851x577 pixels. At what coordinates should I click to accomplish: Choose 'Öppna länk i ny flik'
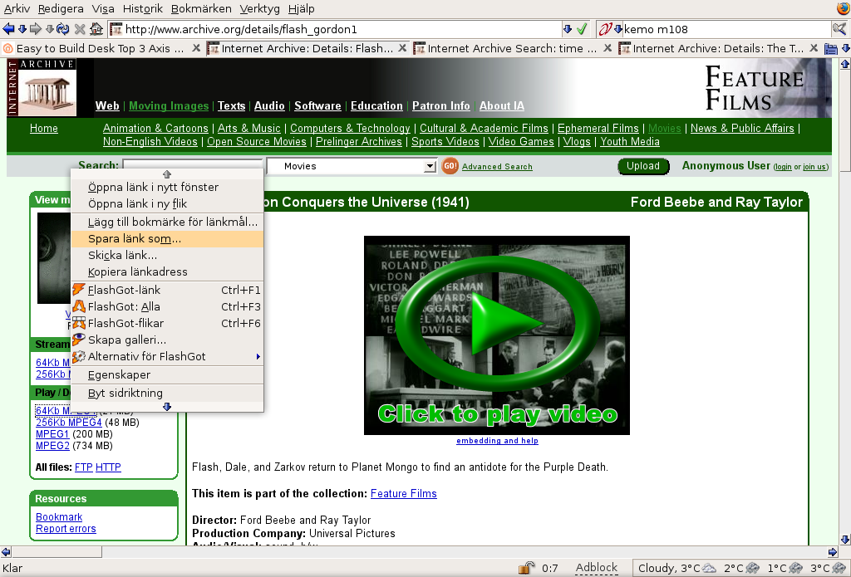(x=167, y=204)
